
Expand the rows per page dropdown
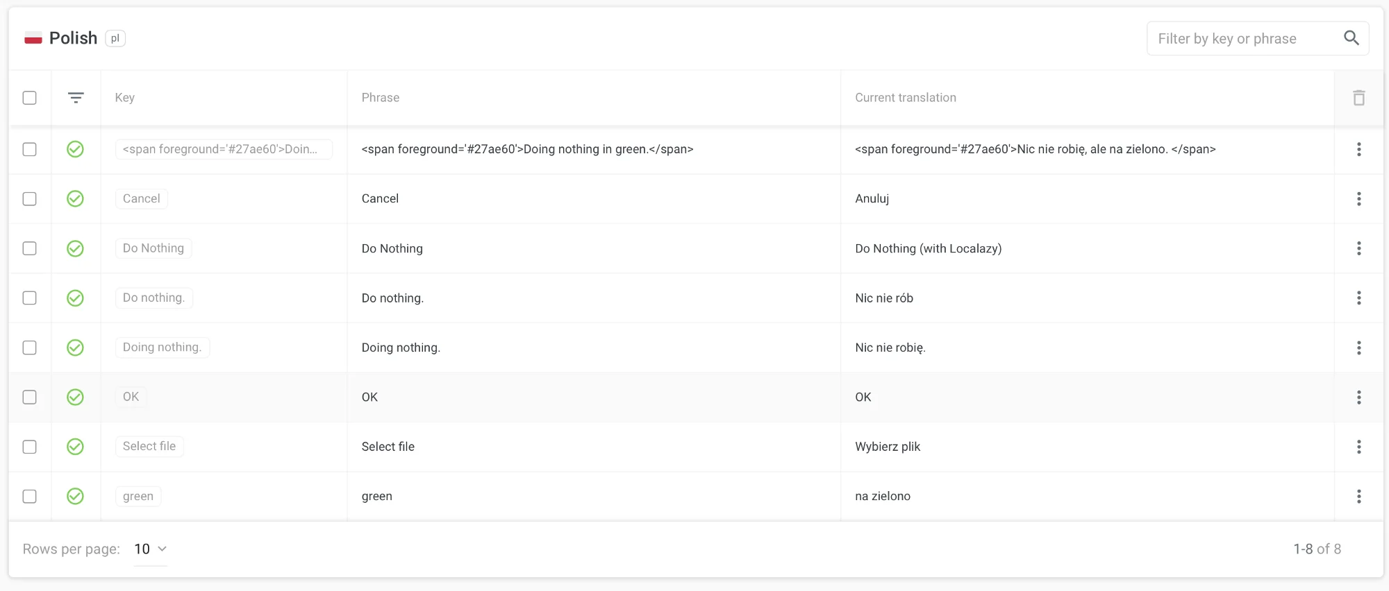151,549
